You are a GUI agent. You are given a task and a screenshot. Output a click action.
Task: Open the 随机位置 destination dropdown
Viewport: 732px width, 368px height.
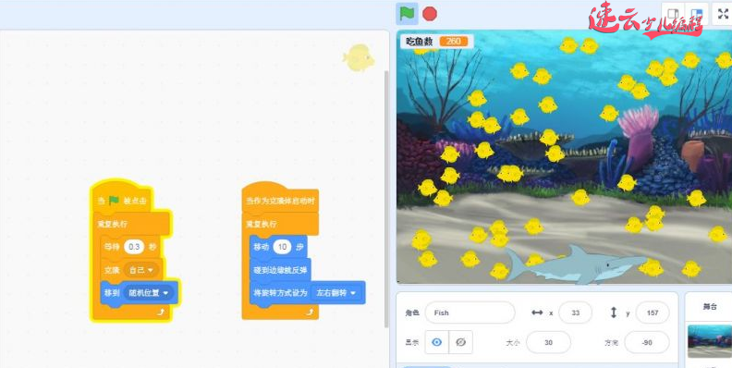coord(148,293)
